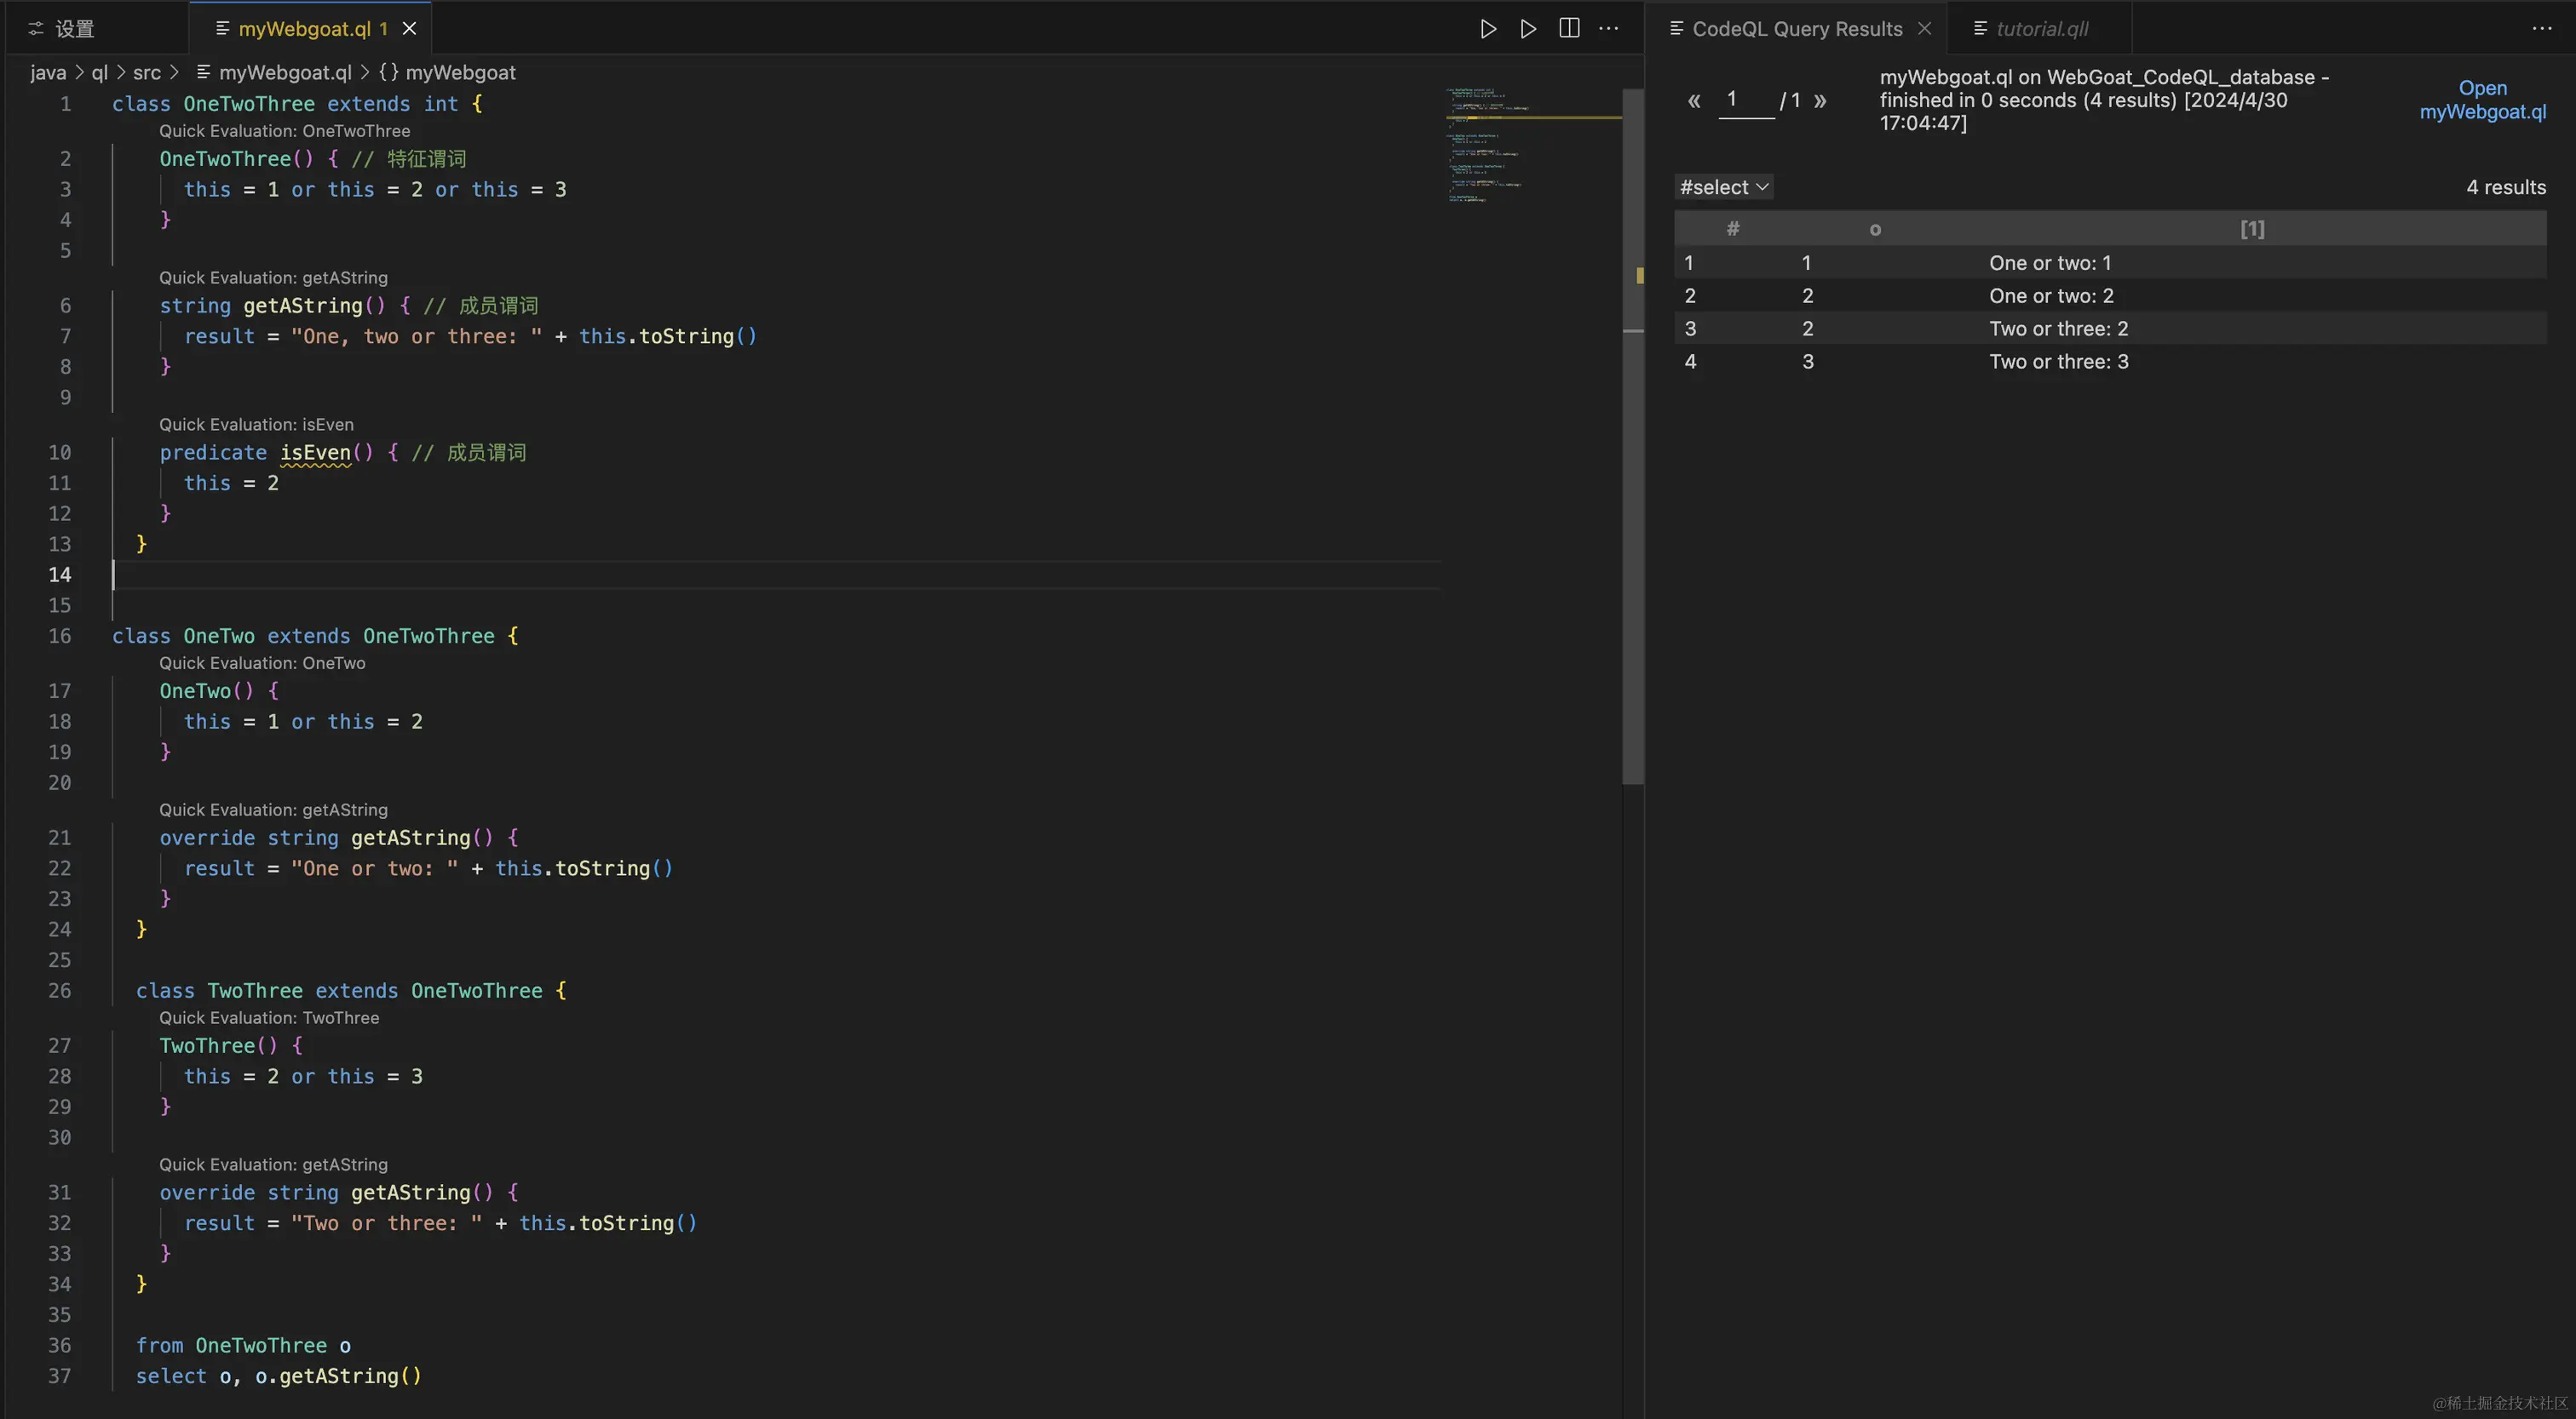This screenshot has height=1419, width=2576.
Task: Click line number 14 in the gutter
Action: click(x=60, y=575)
